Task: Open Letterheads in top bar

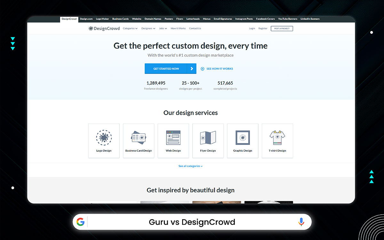Action: (x=193, y=19)
